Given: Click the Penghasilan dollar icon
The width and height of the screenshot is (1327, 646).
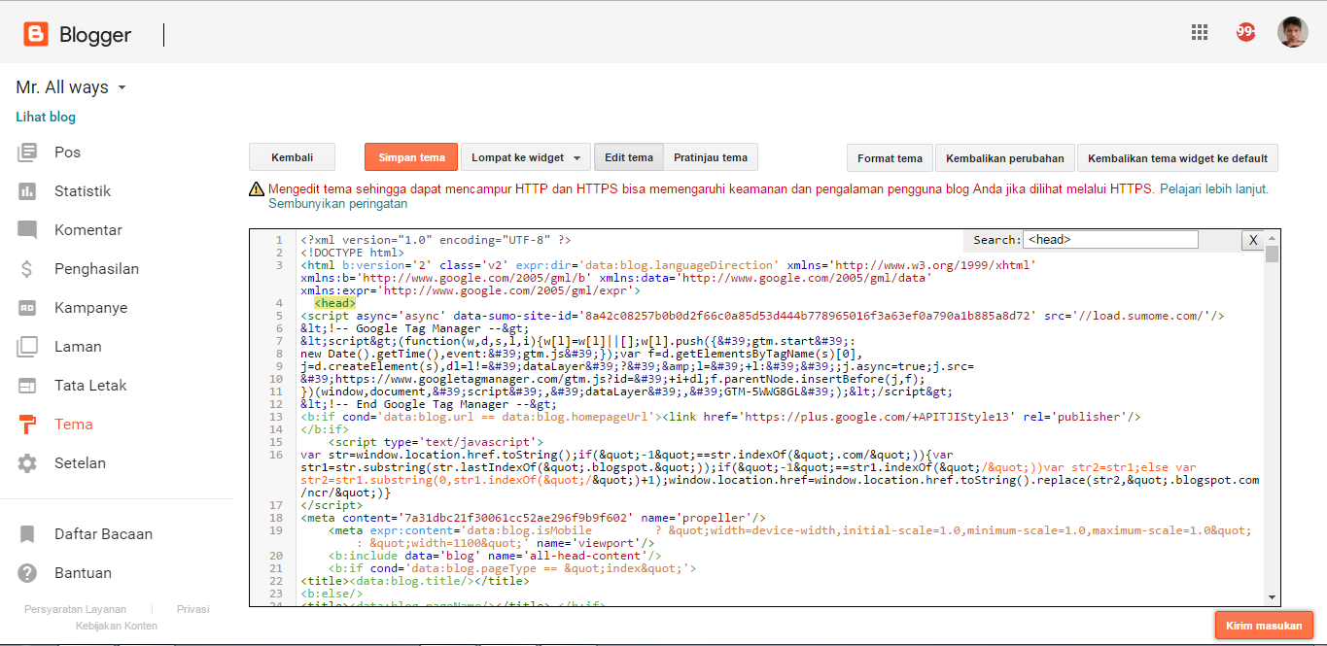Looking at the screenshot, I should tap(27, 269).
